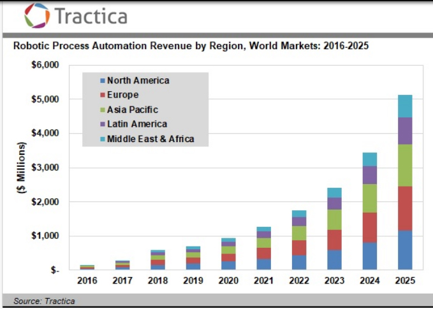
Task: Select the Europe red legend swatch
Action: 102,96
